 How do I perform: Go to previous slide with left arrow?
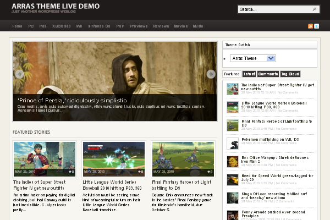click(x=19, y=74)
